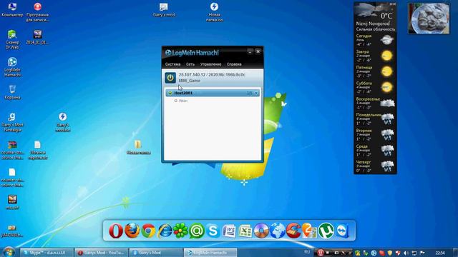The height and width of the screenshot is (257, 458).
Task: Open the globe icon in the dock
Action: click(x=277, y=231)
